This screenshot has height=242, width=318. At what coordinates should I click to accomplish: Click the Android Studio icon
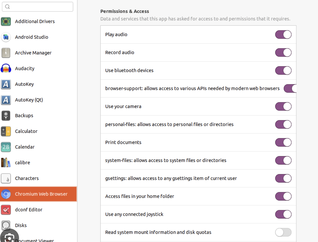(x=6, y=37)
